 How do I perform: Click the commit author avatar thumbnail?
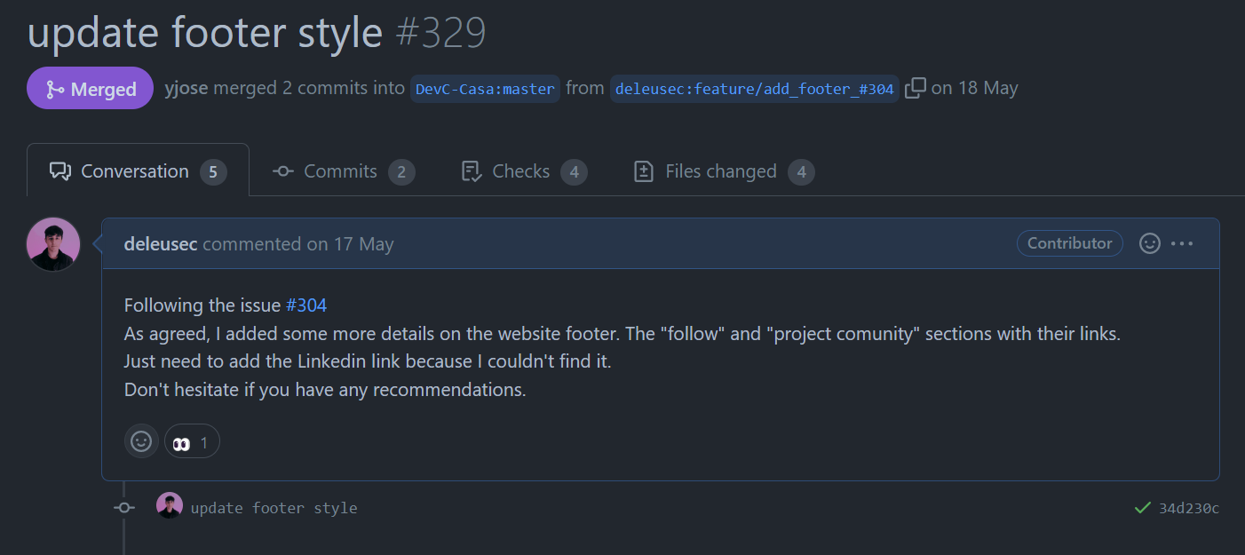pos(170,506)
